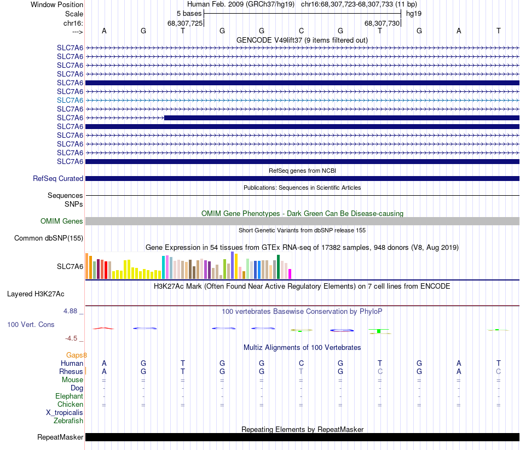Click the red PhyloP conservation glyph
The width and height of the screenshot is (520, 450).
pyautogui.click(x=103, y=328)
